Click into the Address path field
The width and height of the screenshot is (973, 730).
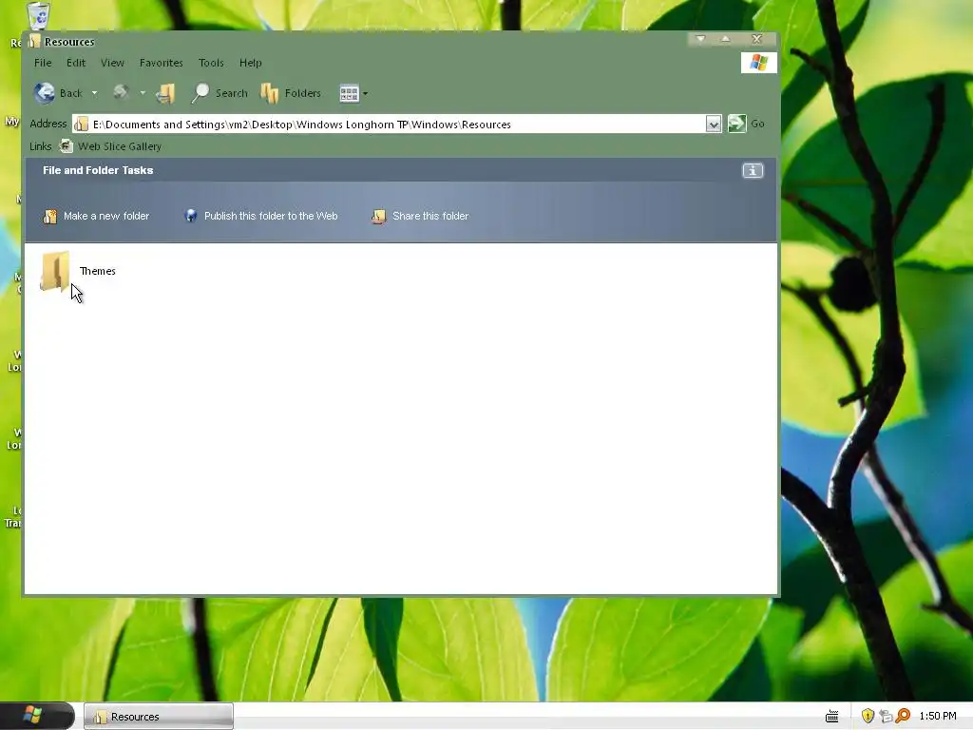(x=389, y=125)
